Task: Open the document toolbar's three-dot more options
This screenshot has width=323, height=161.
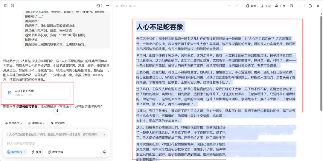Action: tap(299, 6)
